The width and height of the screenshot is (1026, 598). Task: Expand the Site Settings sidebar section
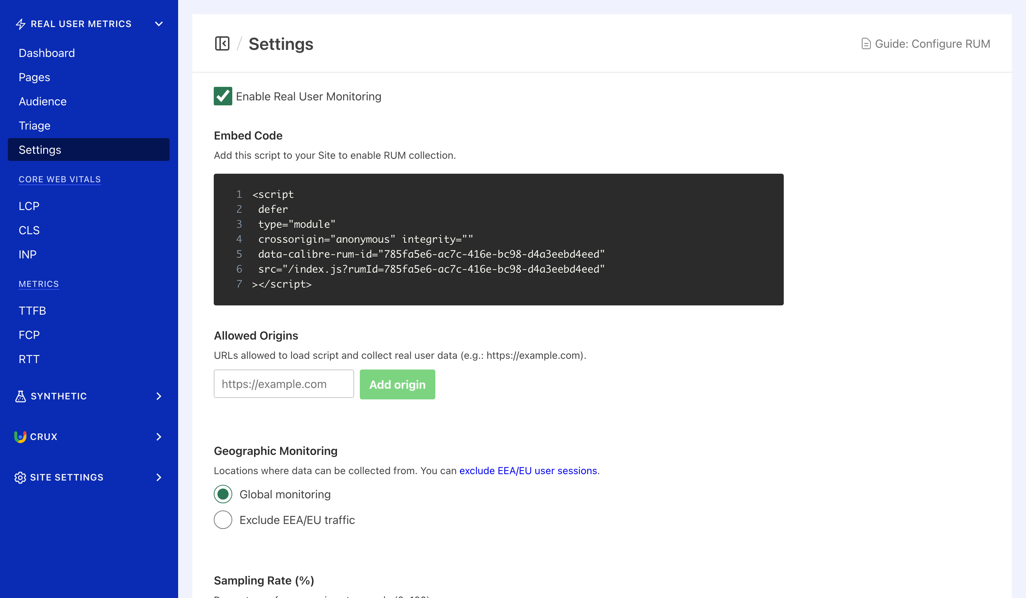[x=159, y=478]
